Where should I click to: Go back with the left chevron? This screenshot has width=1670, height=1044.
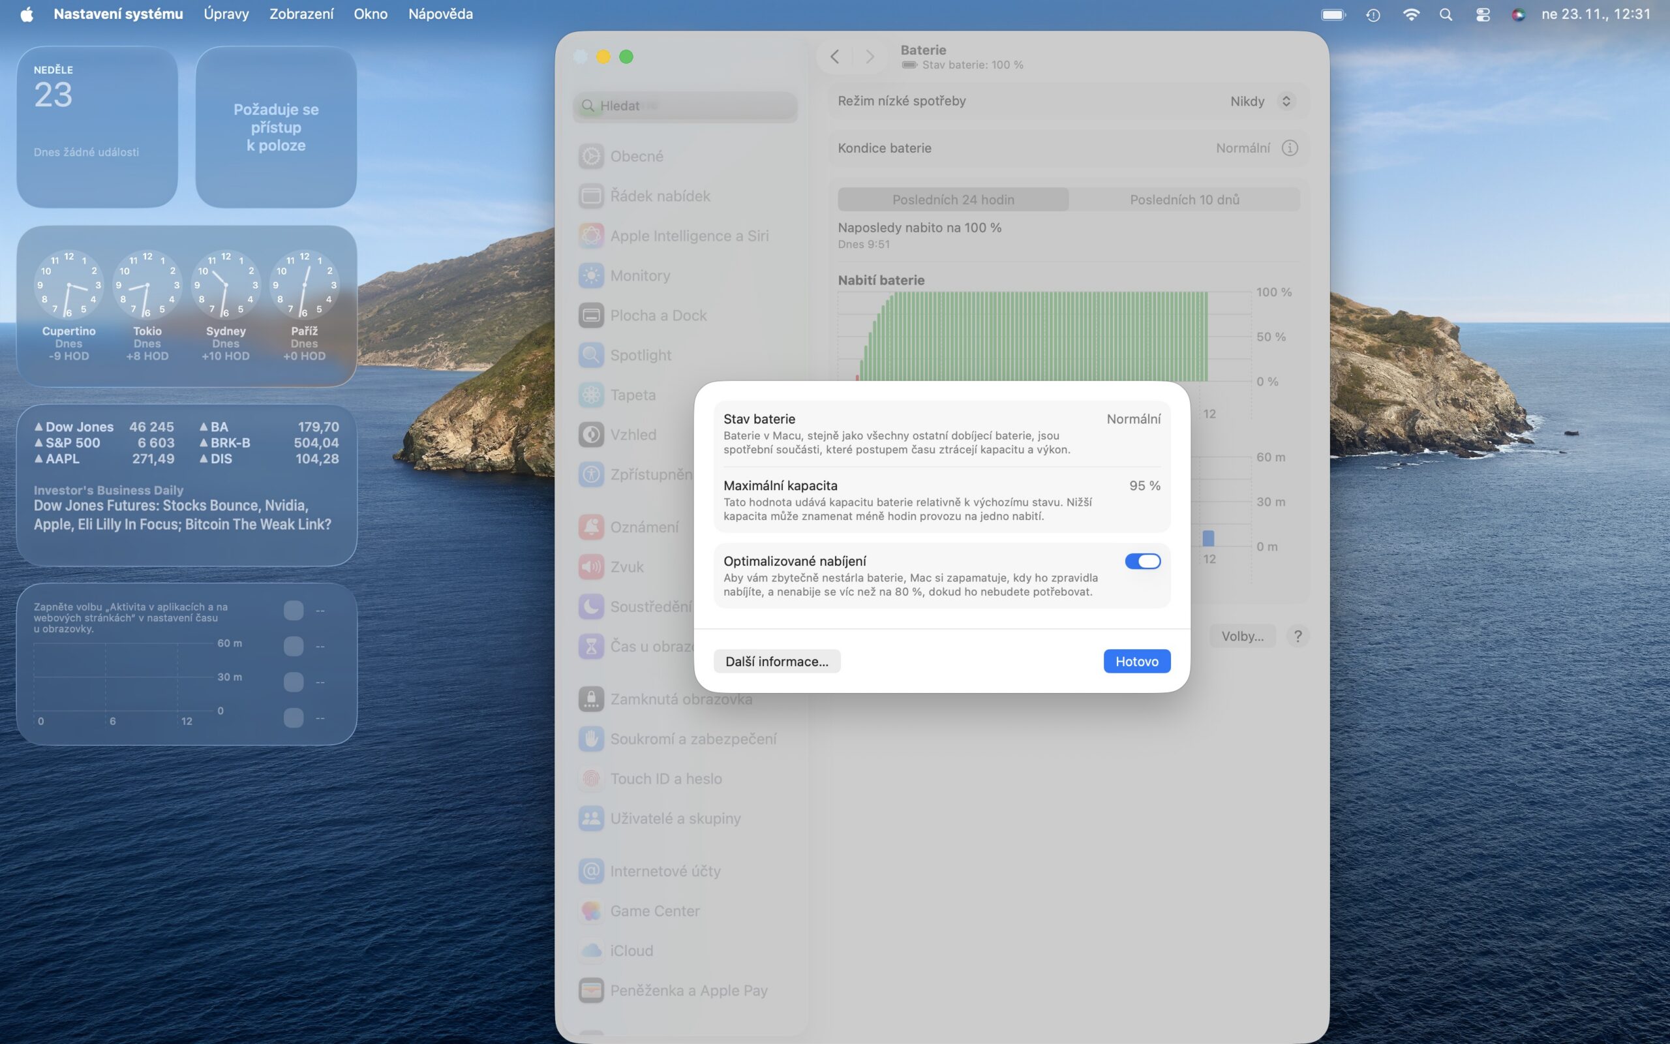(835, 57)
